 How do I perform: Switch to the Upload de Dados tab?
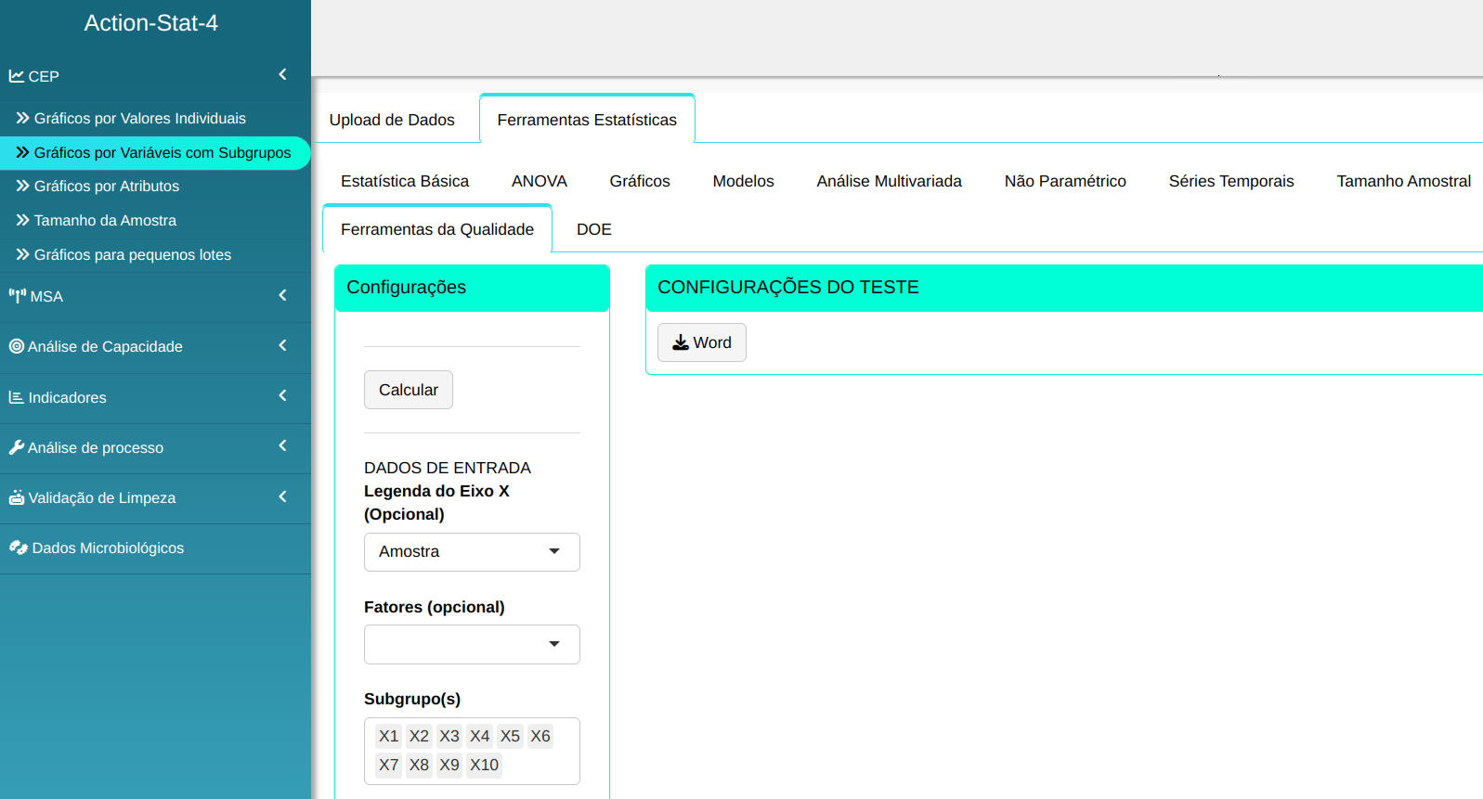(x=392, y=120)
